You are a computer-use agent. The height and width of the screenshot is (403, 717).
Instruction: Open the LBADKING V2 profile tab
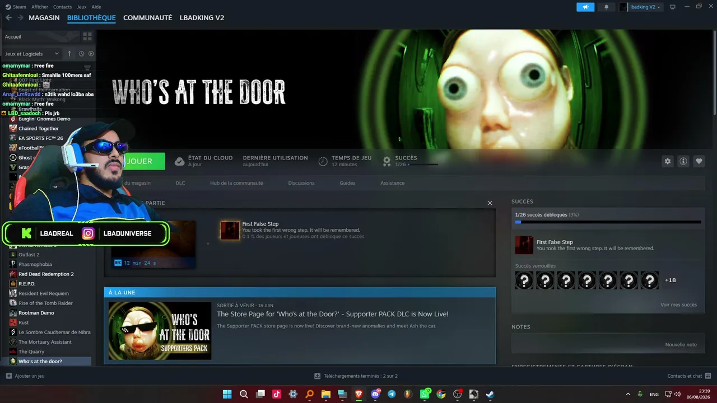[202, 18]
